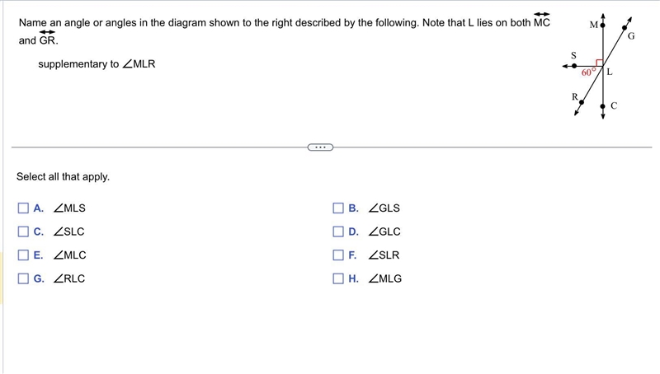Image resolution: width=660 pixels, height=374 pixels.
Task: Check the box for option A ∠MLS
Action: [x=23, y=208]
